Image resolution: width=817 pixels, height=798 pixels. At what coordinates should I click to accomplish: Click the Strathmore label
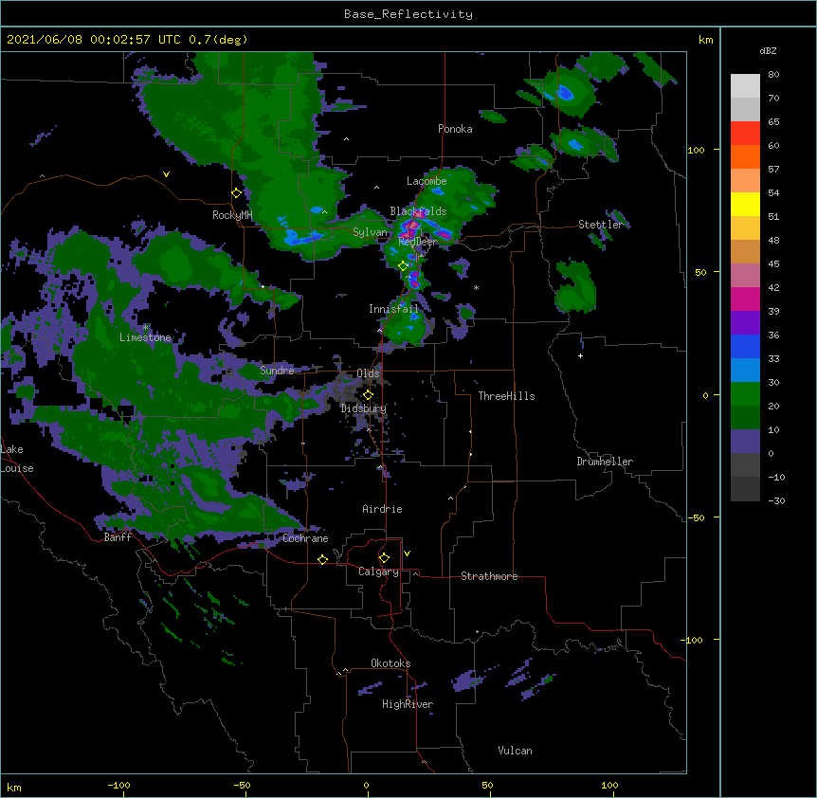(489, 576)
